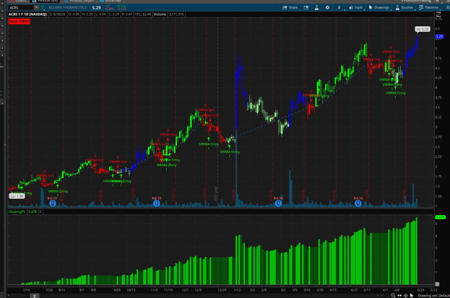Click the 6/29 date on the time axis

pos(421,290)
